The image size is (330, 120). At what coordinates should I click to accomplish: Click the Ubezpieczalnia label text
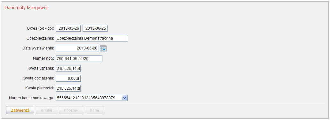40,38
